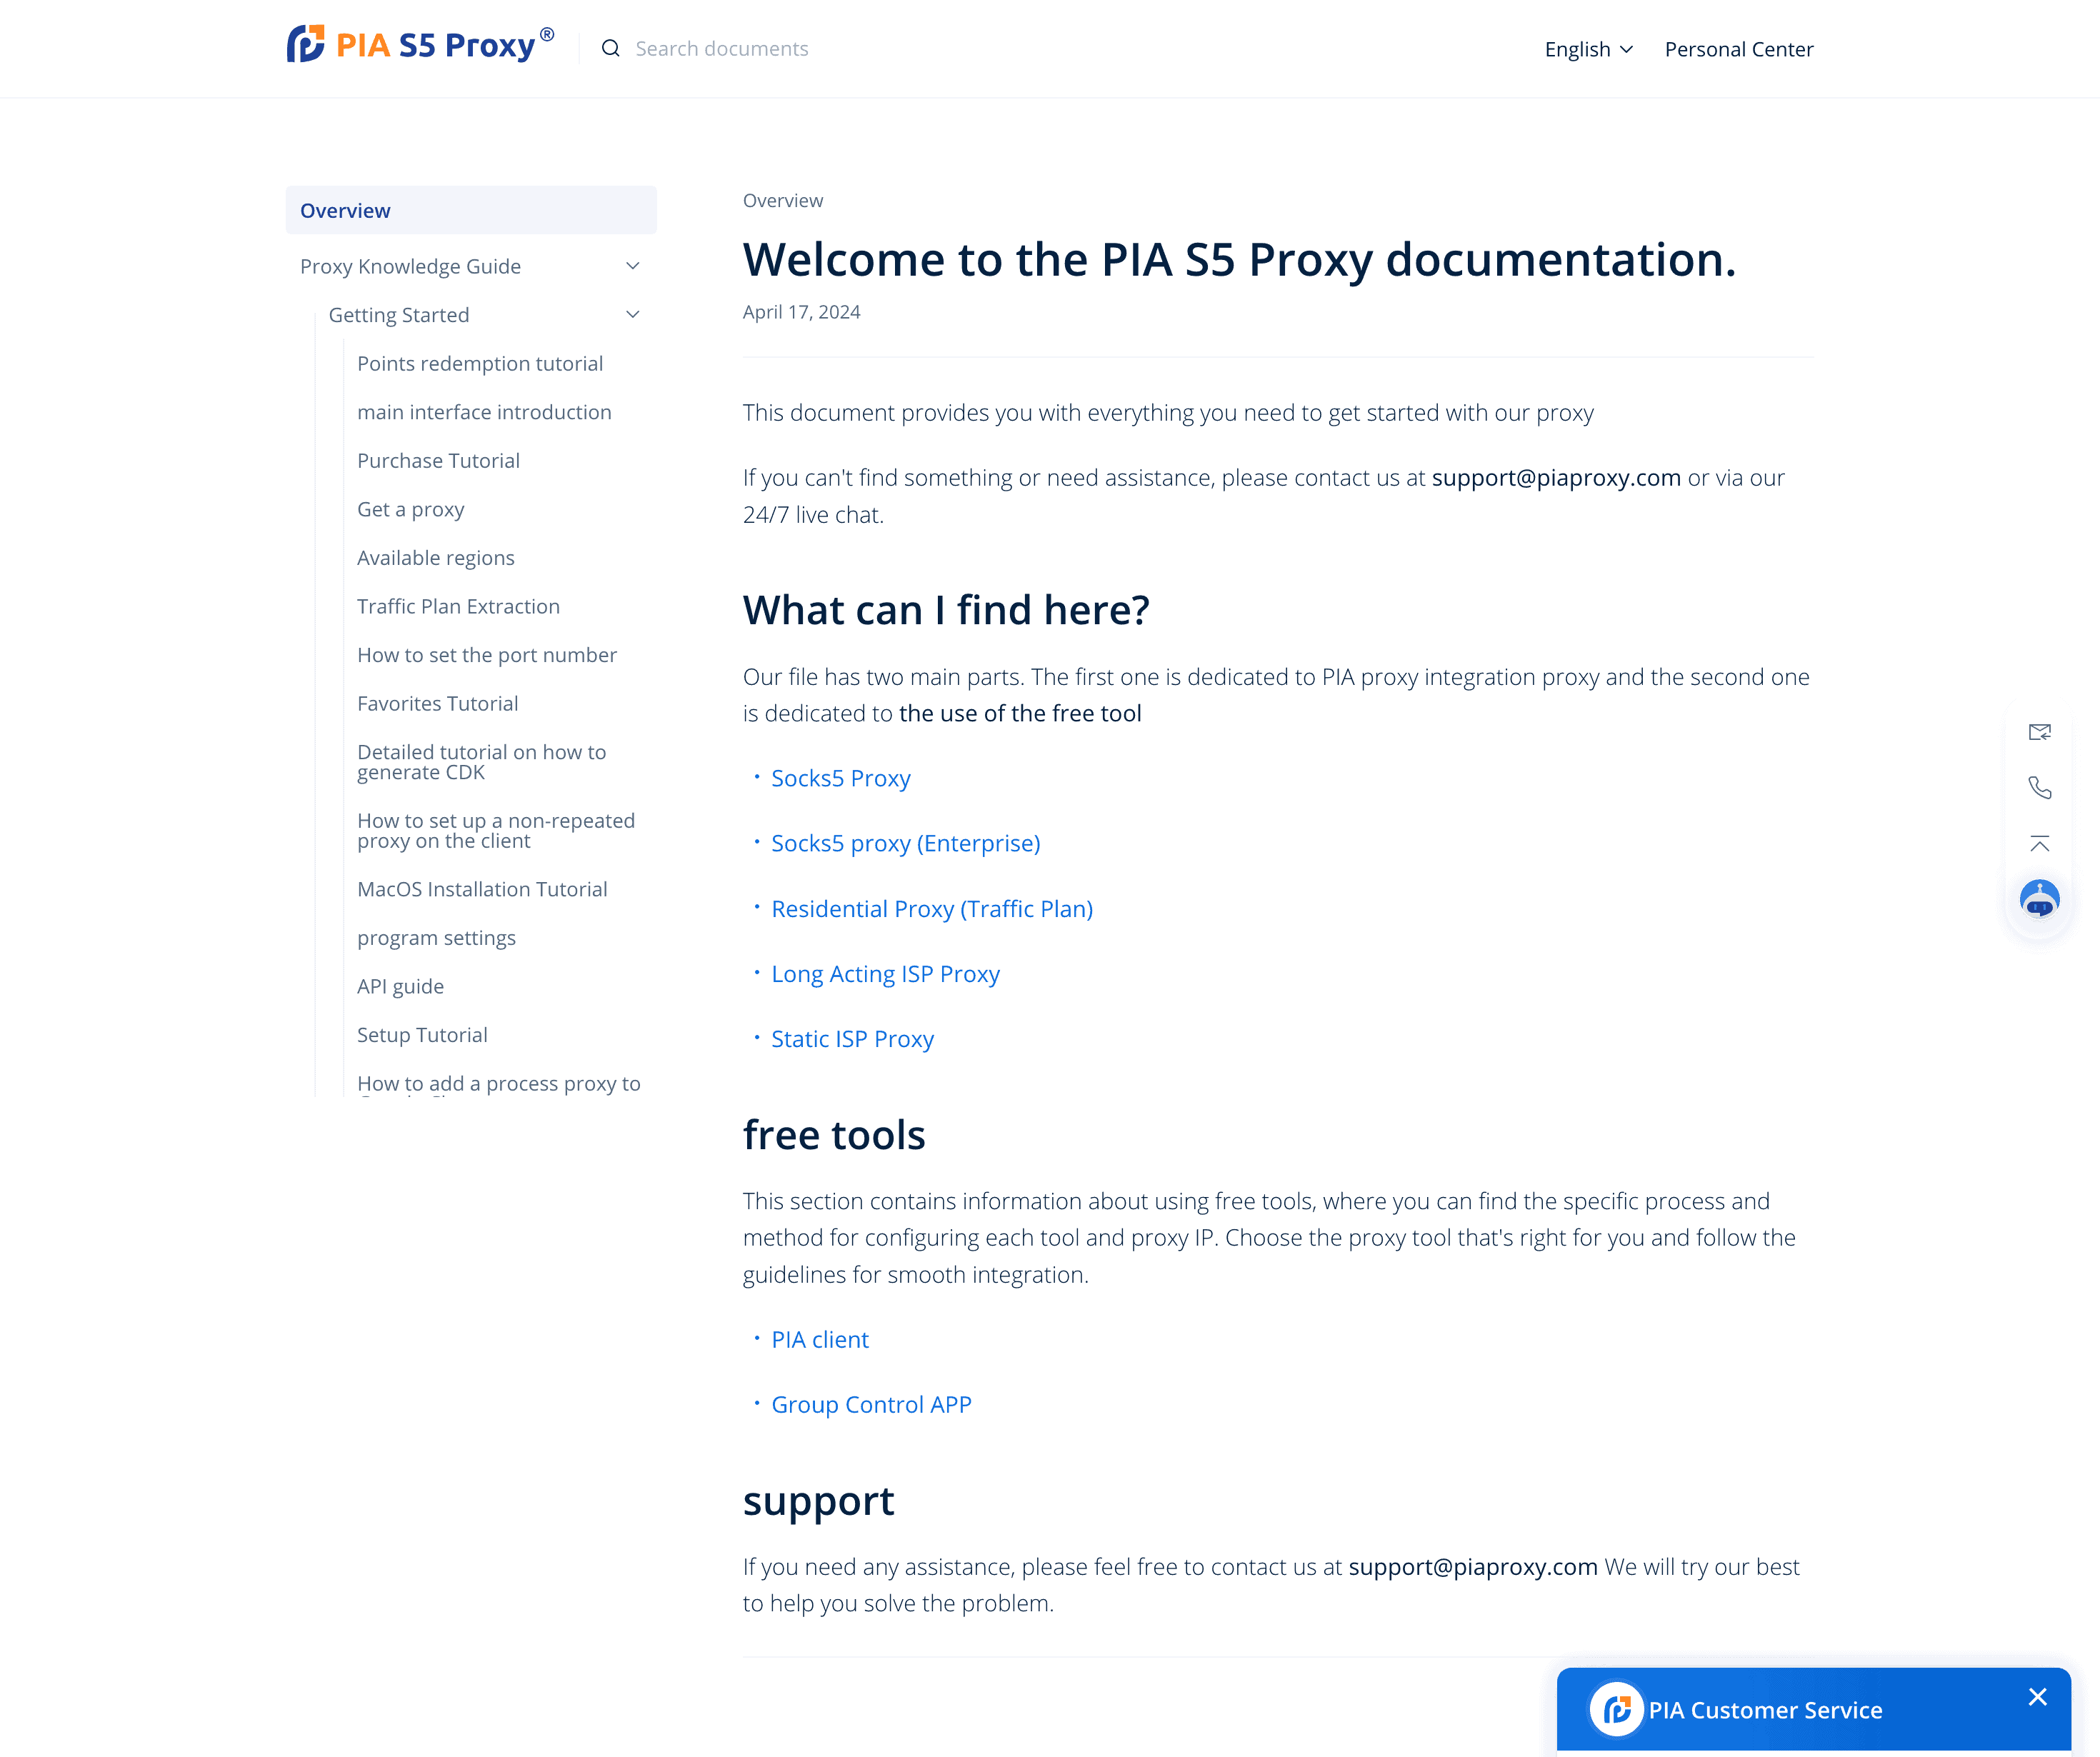Image resolution: width=2100 pixels, height=1757 pixels.
Task: Select Personal Center menu item
Action: click(1739, 49)
